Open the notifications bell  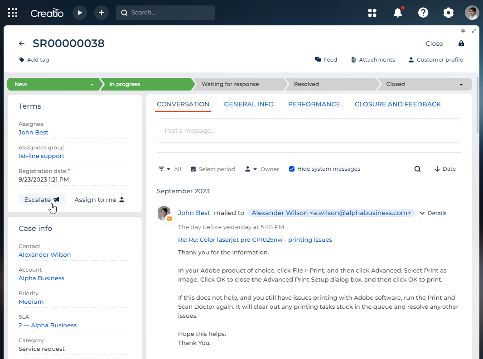[398, 13]
